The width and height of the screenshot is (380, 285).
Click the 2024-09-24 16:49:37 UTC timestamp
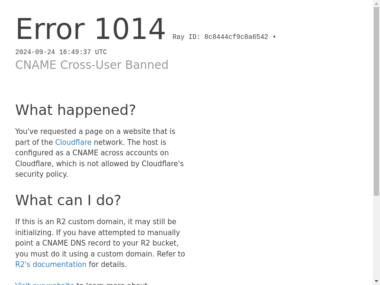pyautogui.click(x=61, y=52)
